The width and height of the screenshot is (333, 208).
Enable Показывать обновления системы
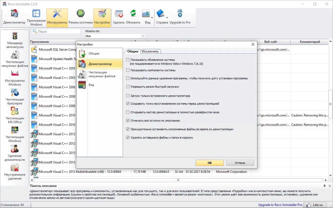[x=128, y=60]
